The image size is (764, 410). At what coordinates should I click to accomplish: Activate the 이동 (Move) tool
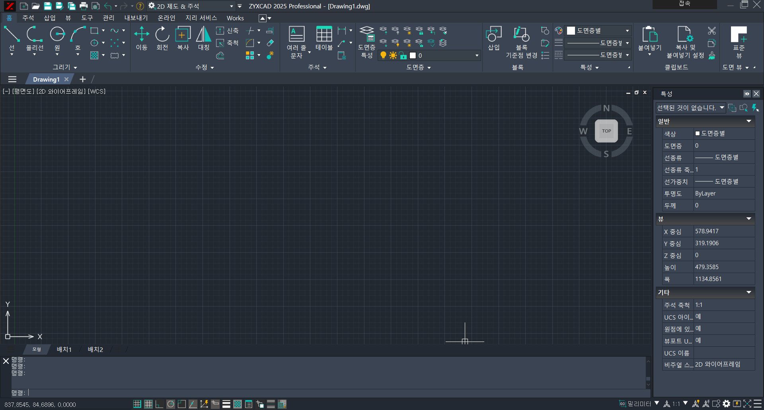pos(142,38)
